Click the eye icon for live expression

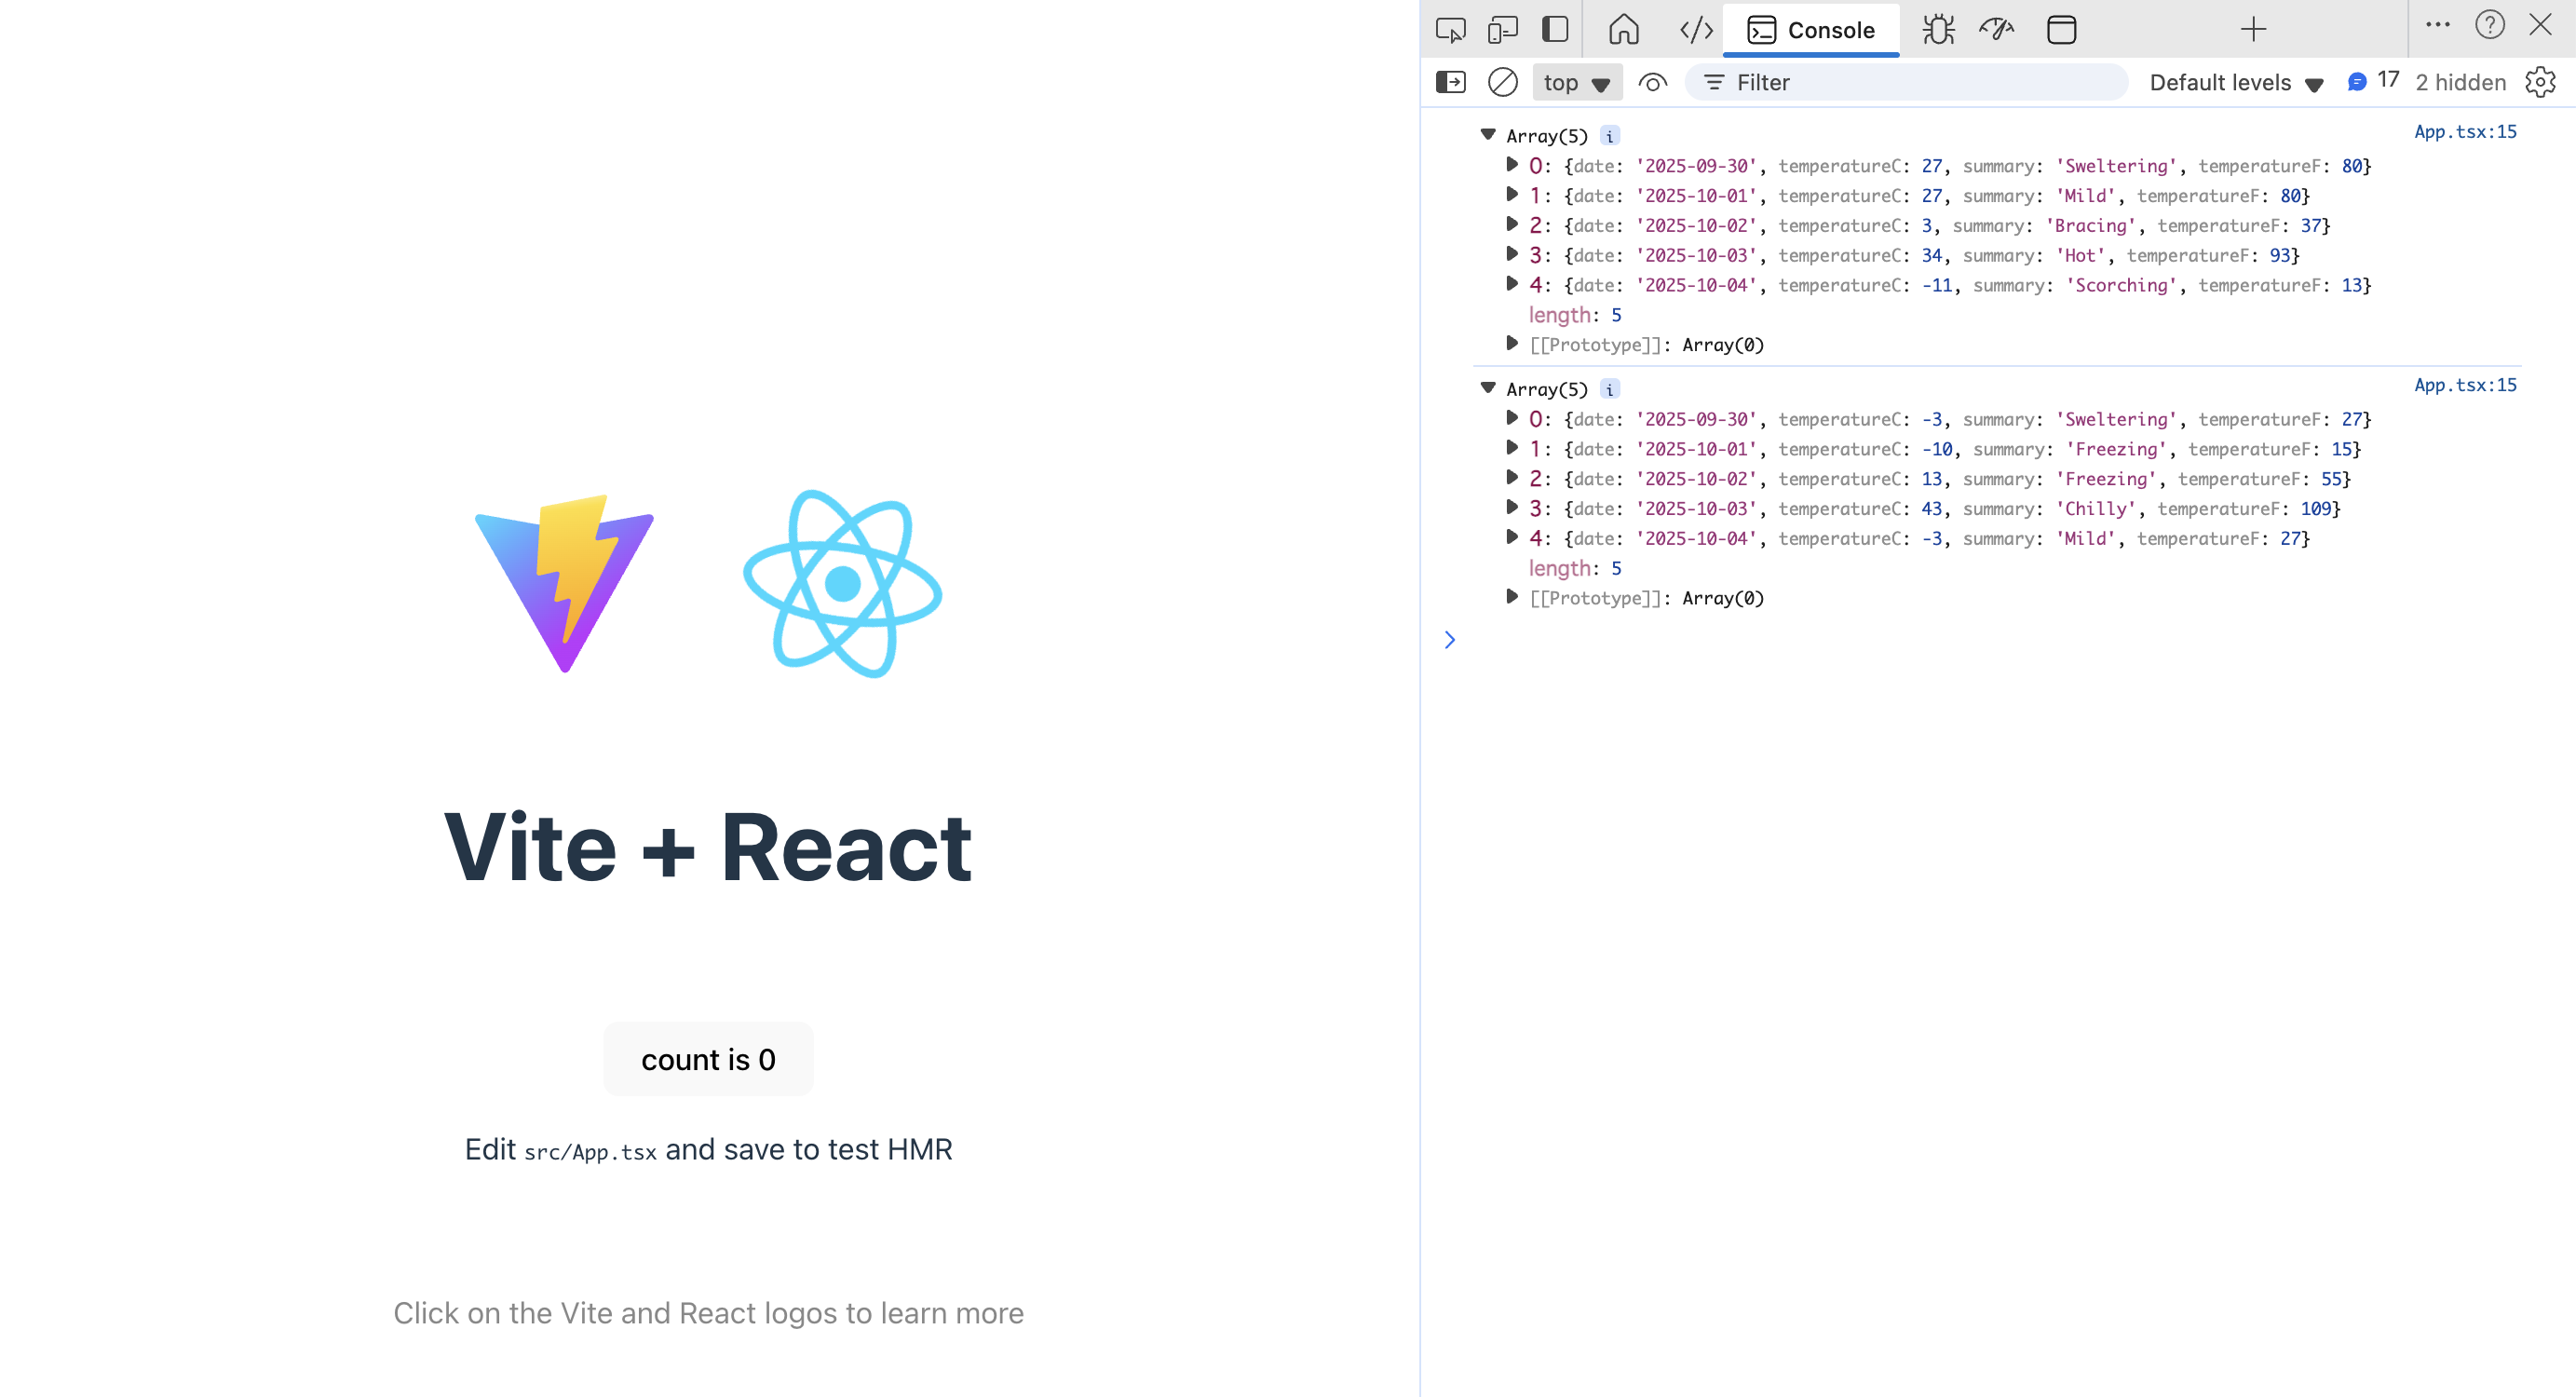[1652, 82]
